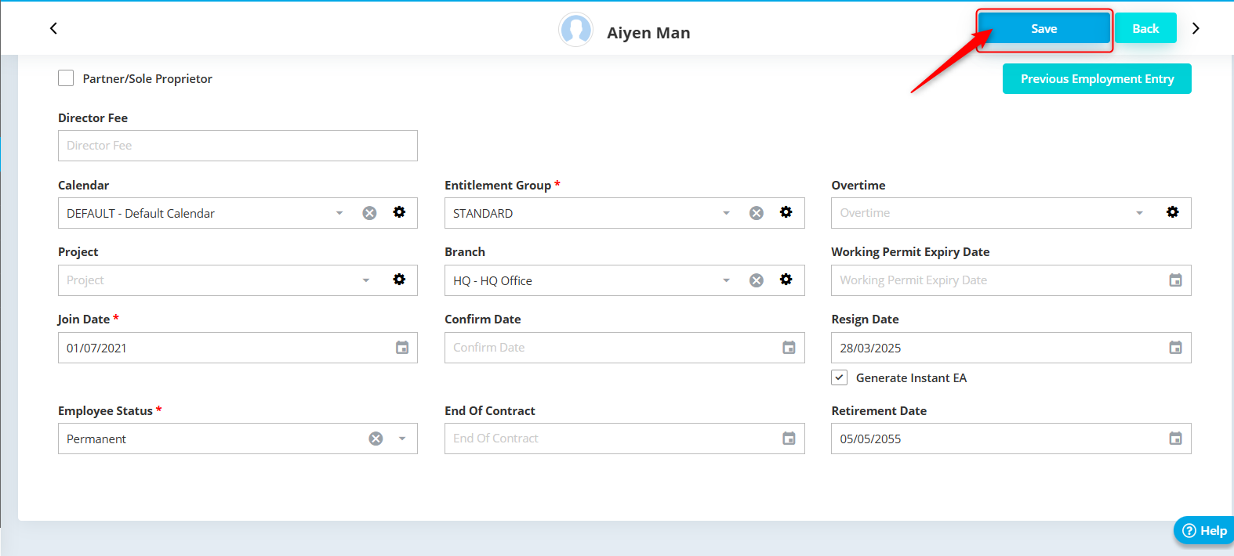
Task: Click the Join Date 01/07/2021 field
Action: coord(238,348)
